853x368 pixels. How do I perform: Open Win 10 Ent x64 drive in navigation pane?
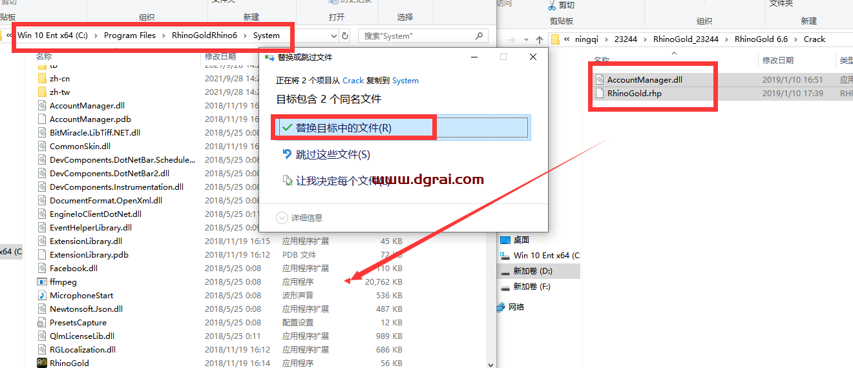540,256
